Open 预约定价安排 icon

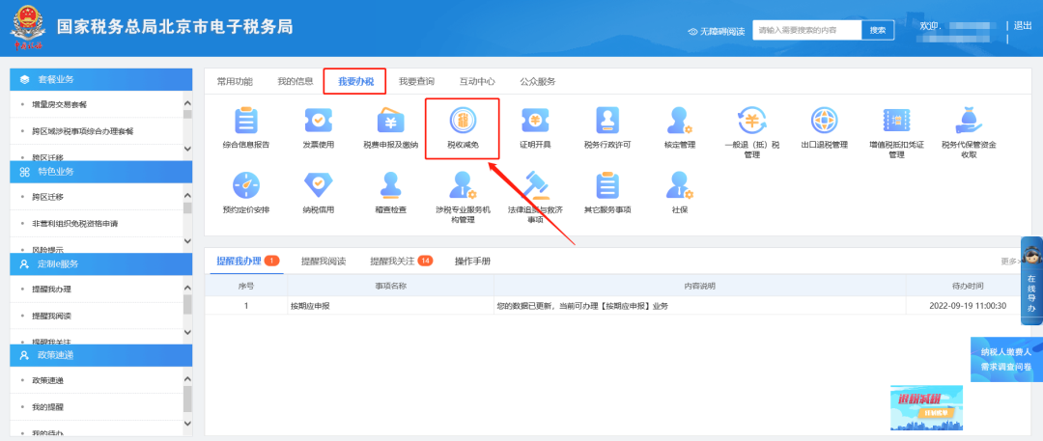coord(246,185)
